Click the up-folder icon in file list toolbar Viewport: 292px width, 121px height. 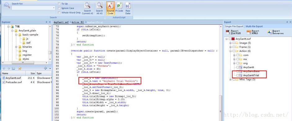pos(13,68)
